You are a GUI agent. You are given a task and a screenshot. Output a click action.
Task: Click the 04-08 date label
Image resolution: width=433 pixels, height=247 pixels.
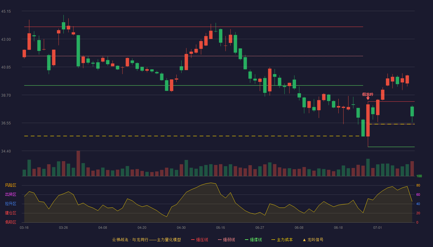pyautogui.click(x=103, y=228)
